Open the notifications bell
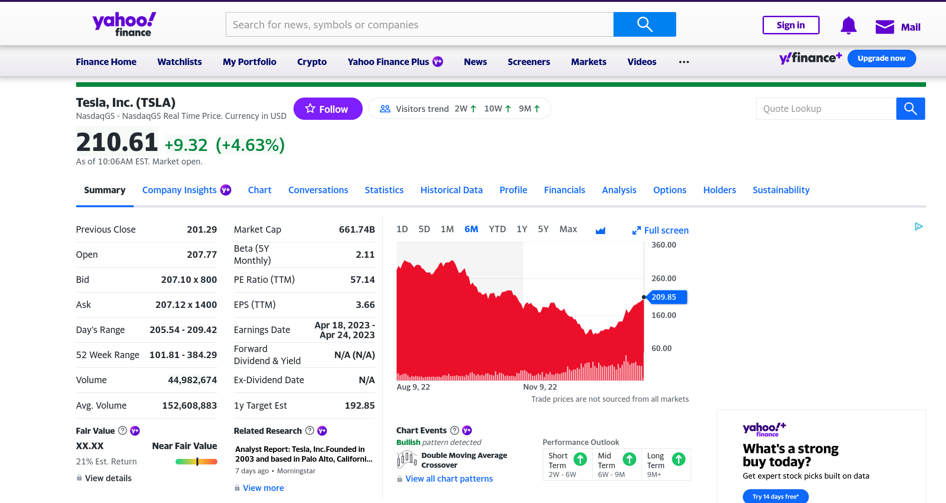This screenshot has height=503, width=946. click(x=848, y=26)
